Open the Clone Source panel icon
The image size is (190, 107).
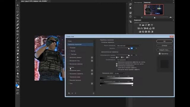[x=131, y=21]
